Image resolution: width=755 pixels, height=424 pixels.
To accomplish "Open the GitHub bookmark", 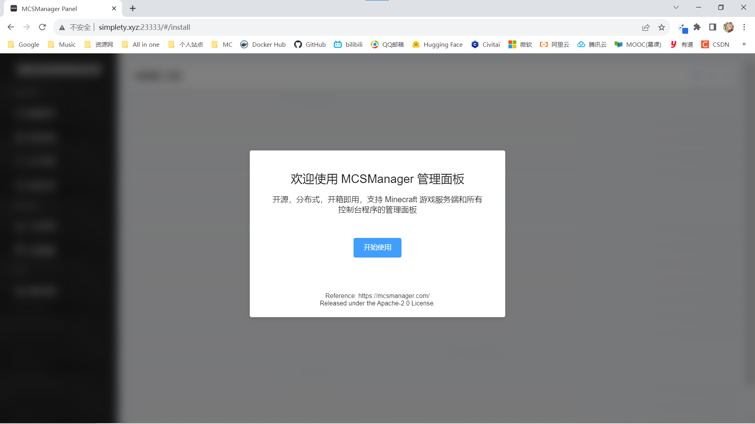I will coord(310,44).
